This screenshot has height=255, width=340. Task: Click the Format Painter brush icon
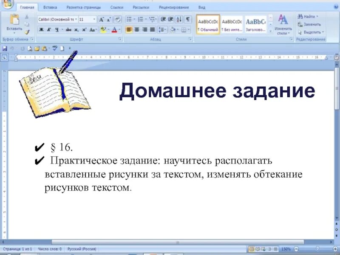(x=27, y=32)
